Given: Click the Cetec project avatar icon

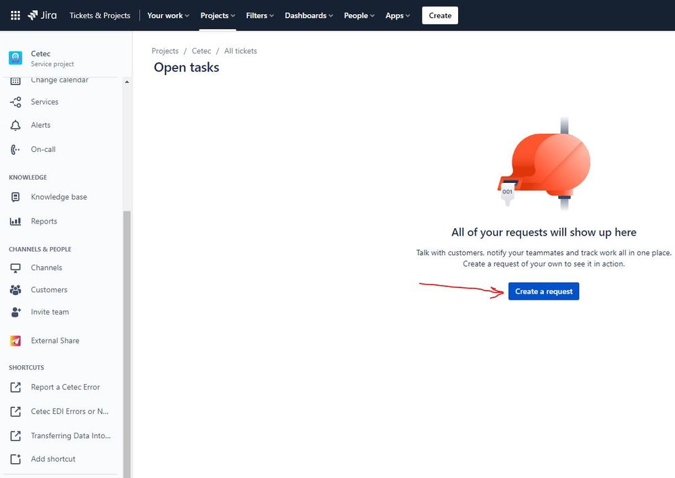Looking at the screenshot, I should 16,58.
